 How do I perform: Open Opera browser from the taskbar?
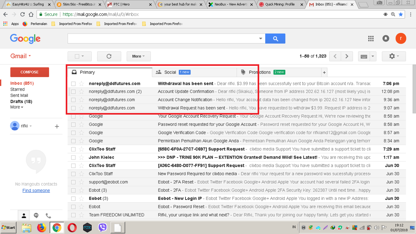pos(72,228)
